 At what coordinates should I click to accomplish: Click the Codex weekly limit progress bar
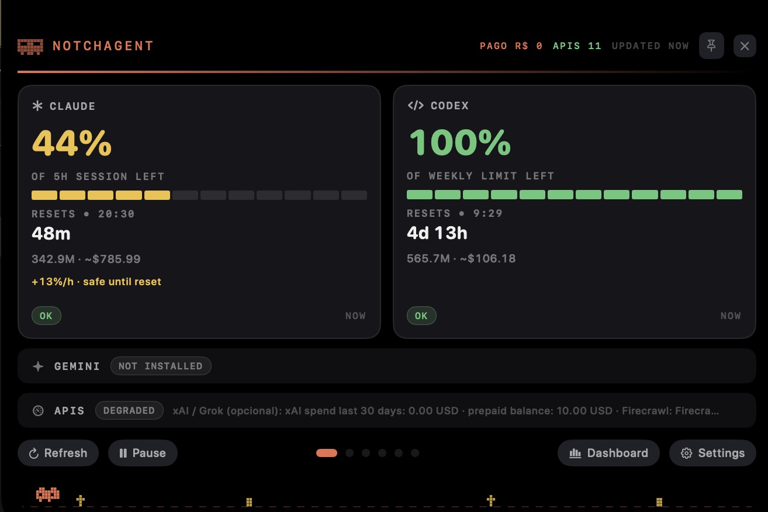[x=575, y=195]
